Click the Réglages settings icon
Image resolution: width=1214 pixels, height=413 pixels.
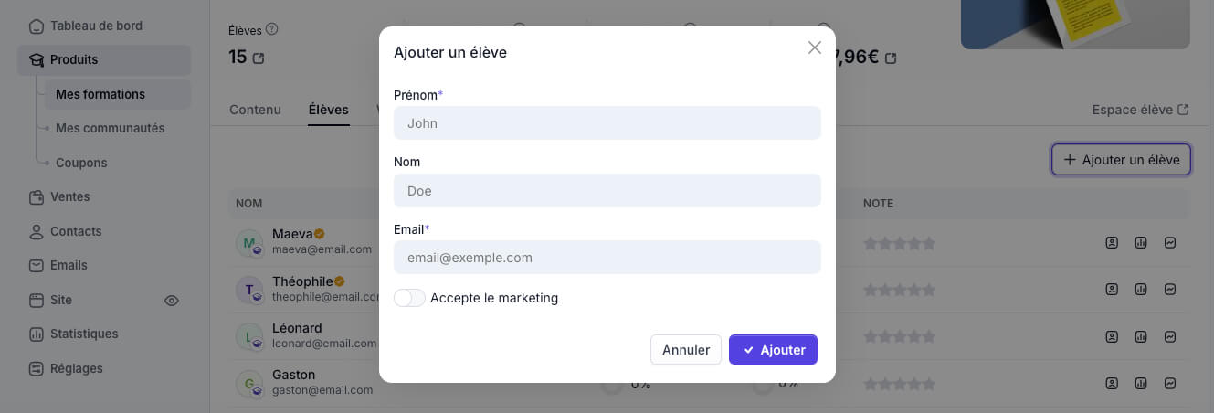click(37, 368)
